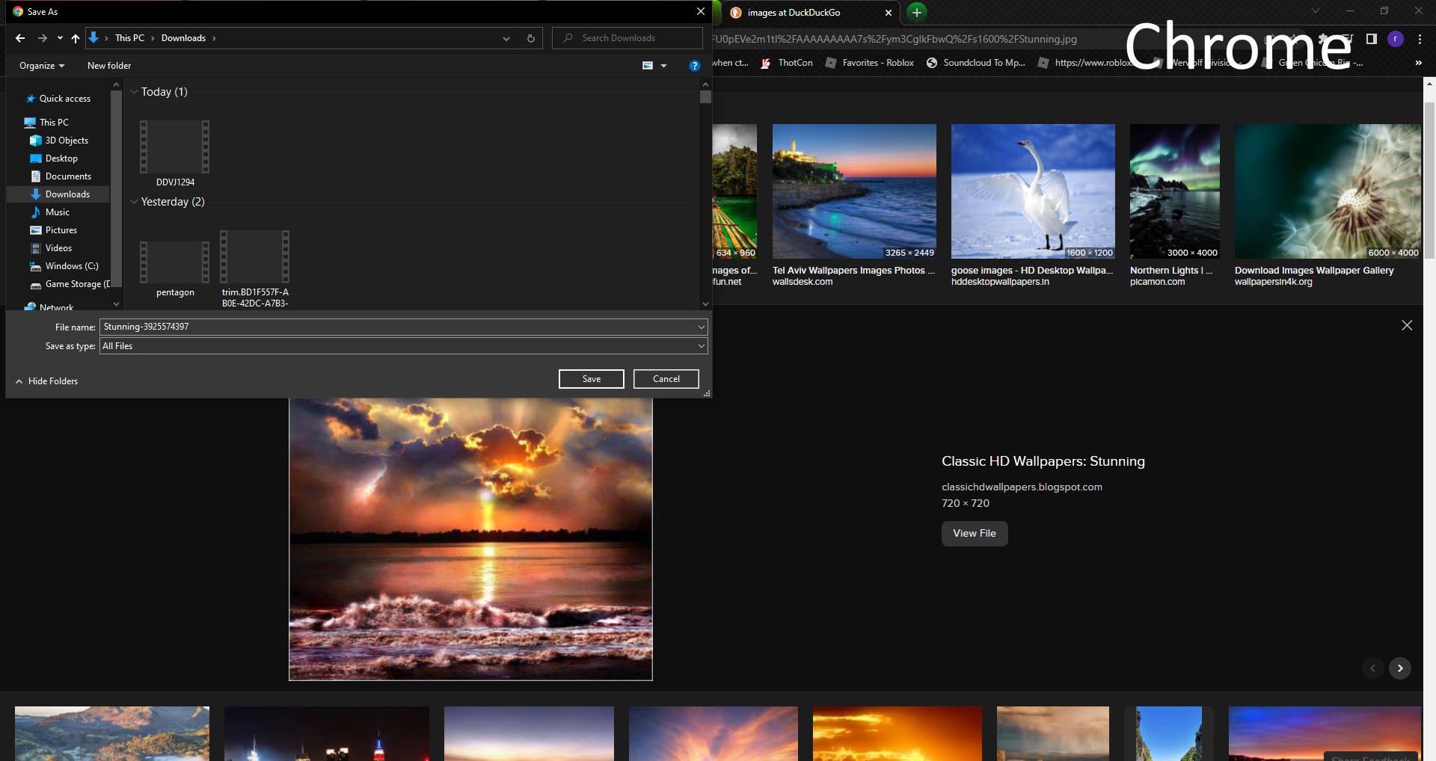Open a new Chrome tab
1436x761 pixels.
point(917,12)
